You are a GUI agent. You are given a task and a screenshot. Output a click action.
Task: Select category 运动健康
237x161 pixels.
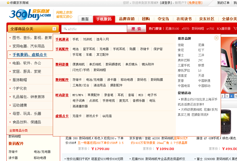coord(20,105)
